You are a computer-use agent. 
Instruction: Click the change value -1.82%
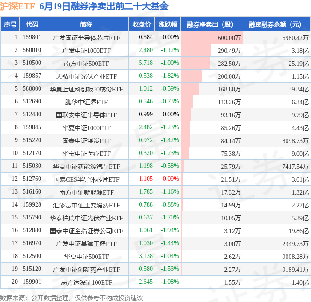(x=170, y=76)
